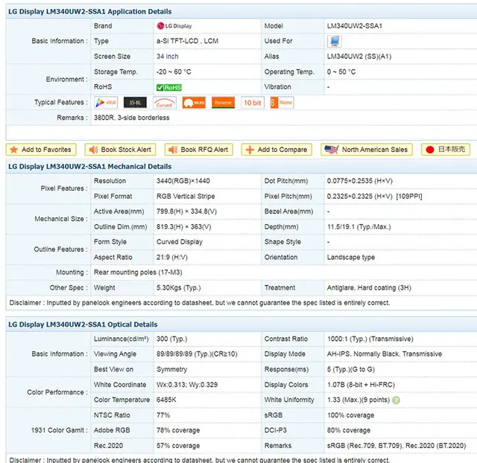The width and height of the screenshot is (477, 463).
Task: Select white coordinate Wx:0.313; Wy:0.329
Action: [x=187, y=385]
